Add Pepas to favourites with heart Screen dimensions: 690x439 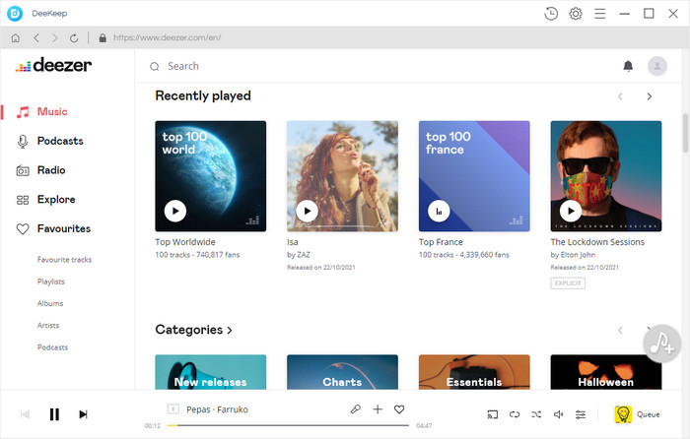click(x=399, y=408)
